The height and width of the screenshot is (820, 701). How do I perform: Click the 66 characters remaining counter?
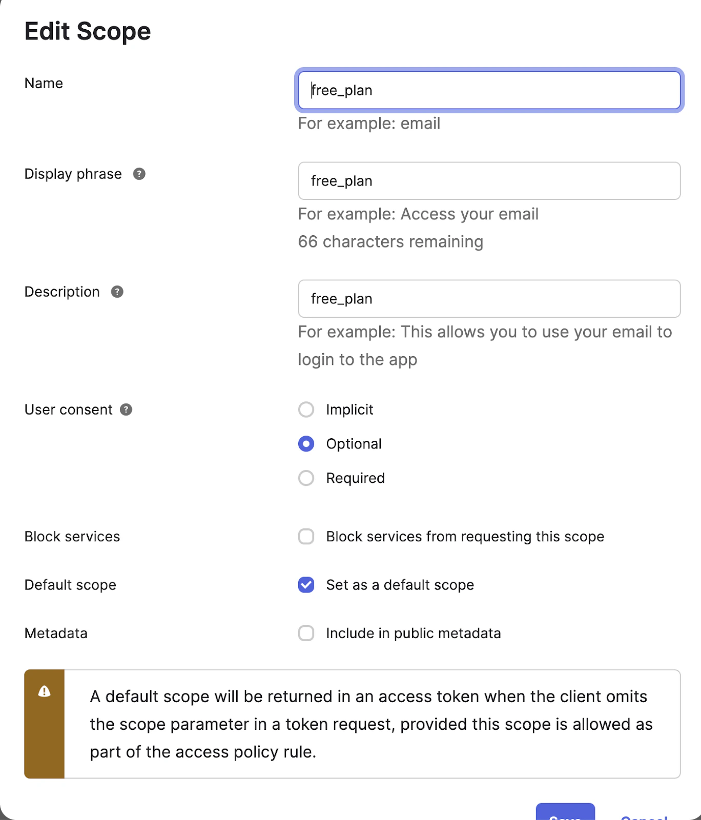point(390,241)
